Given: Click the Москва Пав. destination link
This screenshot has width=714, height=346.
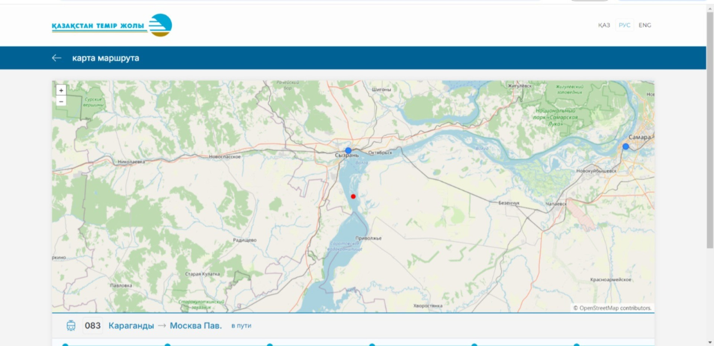Looking at the screenshot, I should coord(196,326).
